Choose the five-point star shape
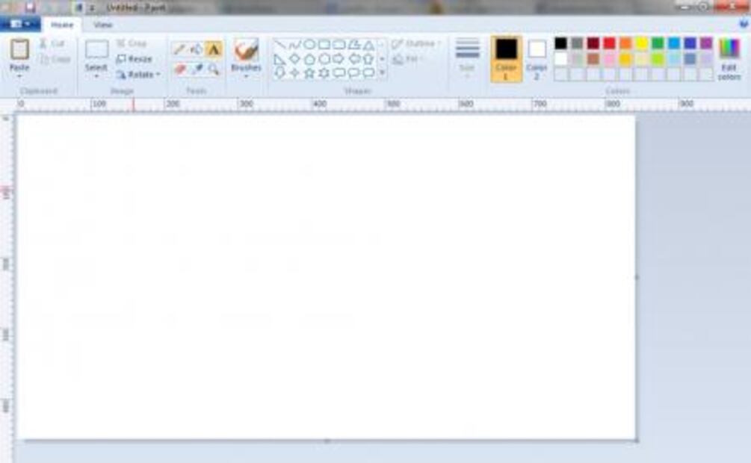Viewport: 751px width, 463px height. pyautogui.click(x=309, y=73)
